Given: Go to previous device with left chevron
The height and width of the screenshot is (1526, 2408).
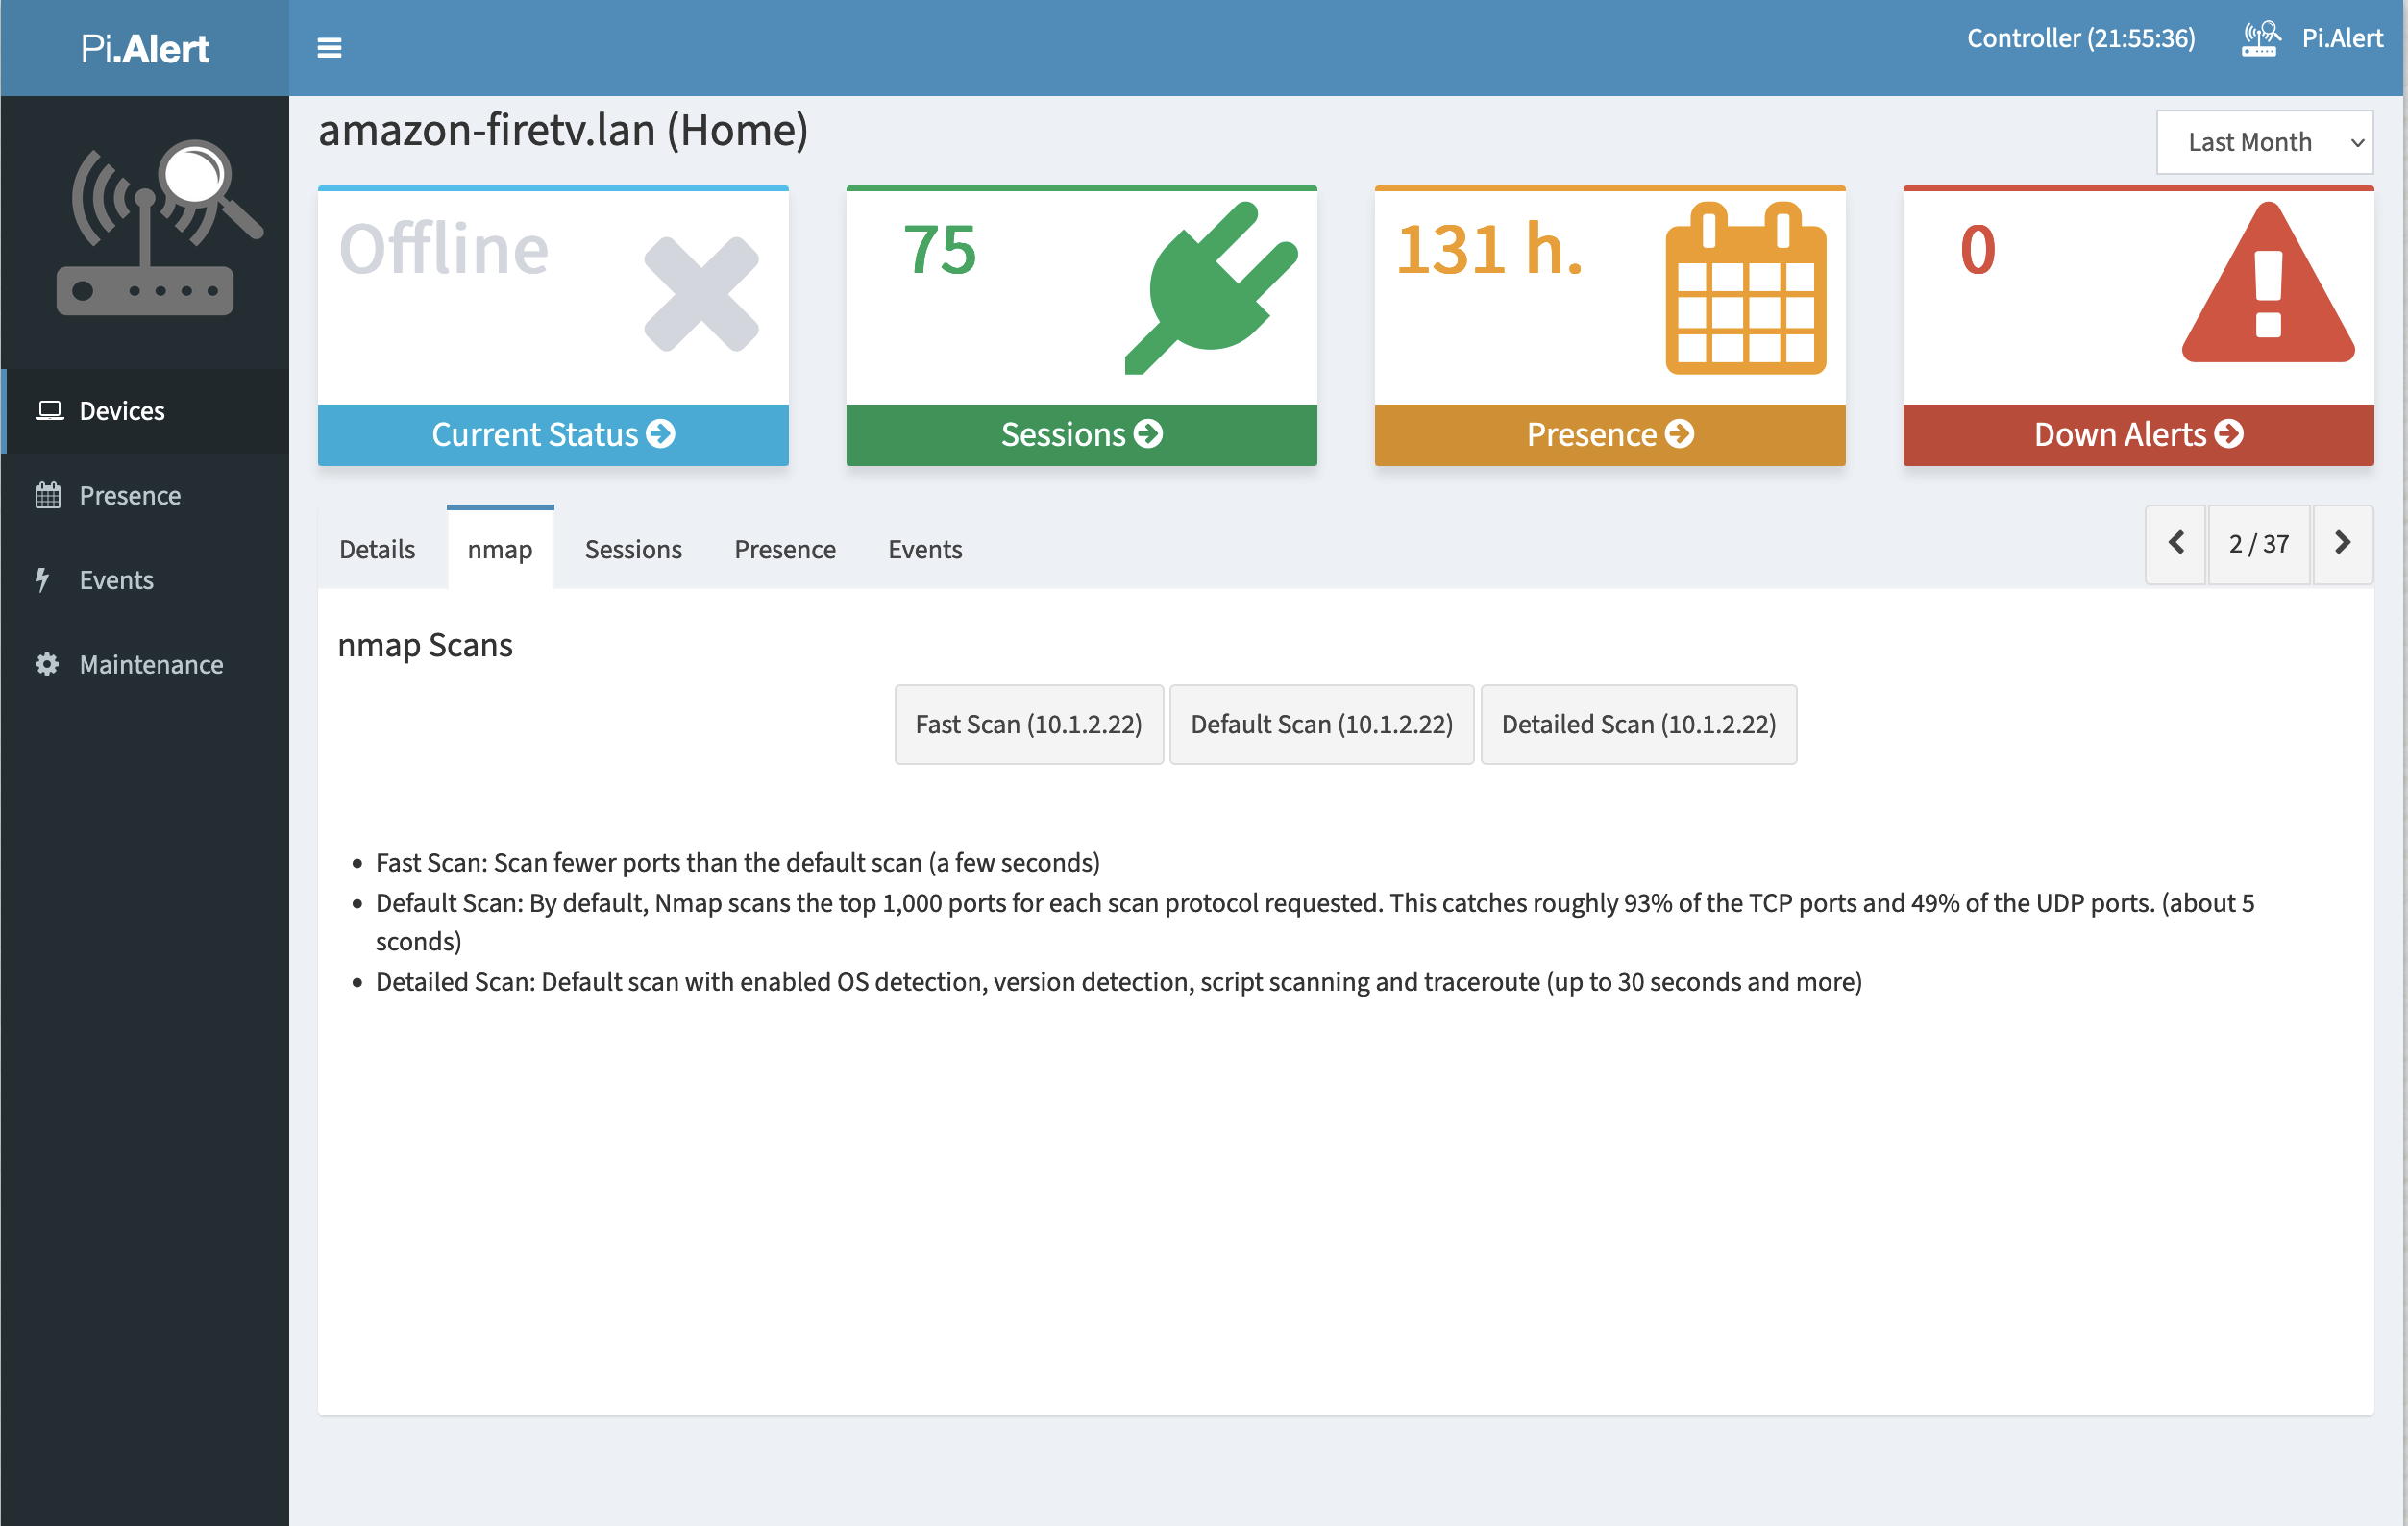Looking at the screenshot, I should tap(2175, 544).
